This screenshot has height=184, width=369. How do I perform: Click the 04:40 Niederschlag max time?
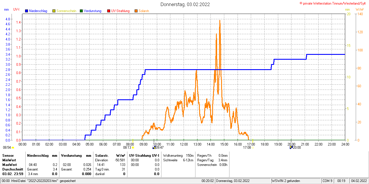[x=33, y=164]
